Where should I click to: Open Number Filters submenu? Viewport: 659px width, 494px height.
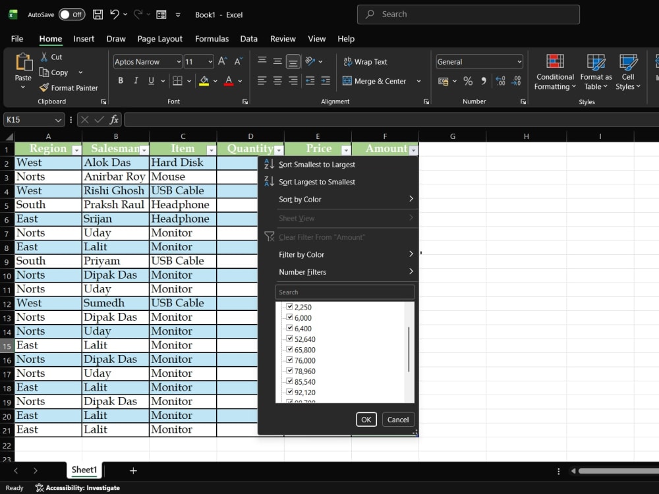click(x=338, y=272)
